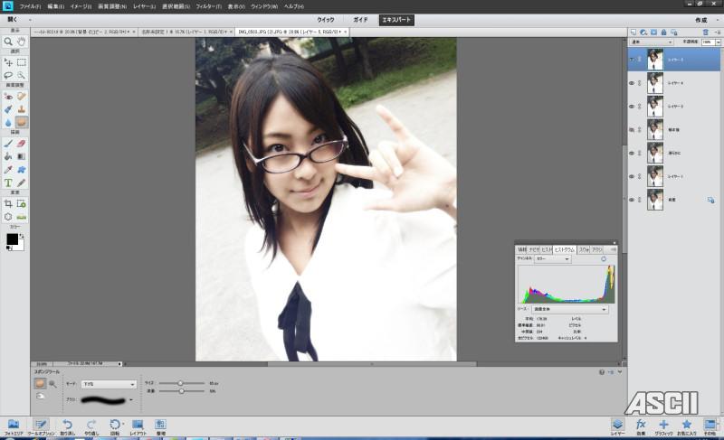Select the Gradient tool

tap(21, 156)
